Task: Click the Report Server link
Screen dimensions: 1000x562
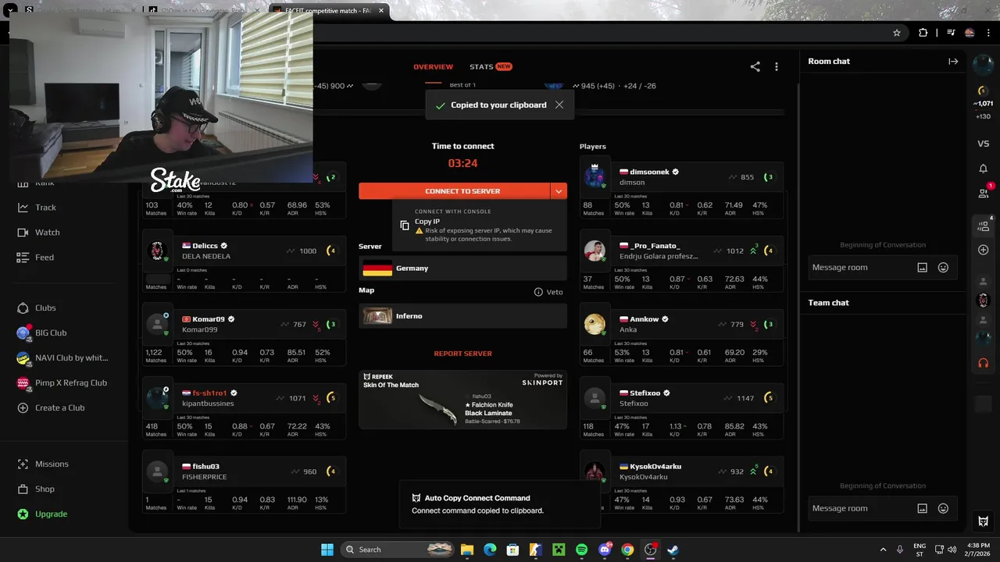Action: pyautogui.click(x=462, y=354)
